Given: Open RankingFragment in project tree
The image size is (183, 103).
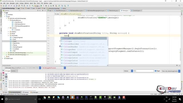Looking at the screenshot, I should 17,47.
